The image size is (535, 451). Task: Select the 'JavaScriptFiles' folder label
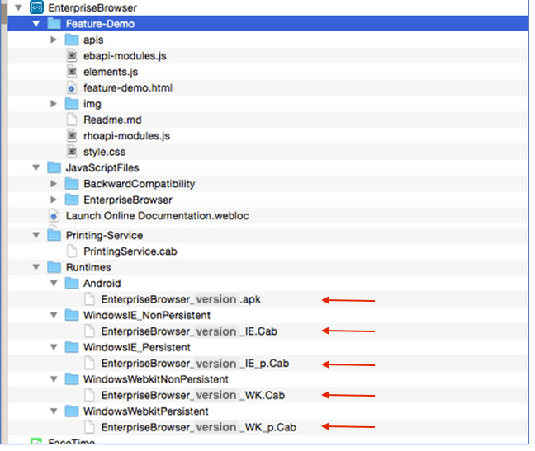coord(102,168)
